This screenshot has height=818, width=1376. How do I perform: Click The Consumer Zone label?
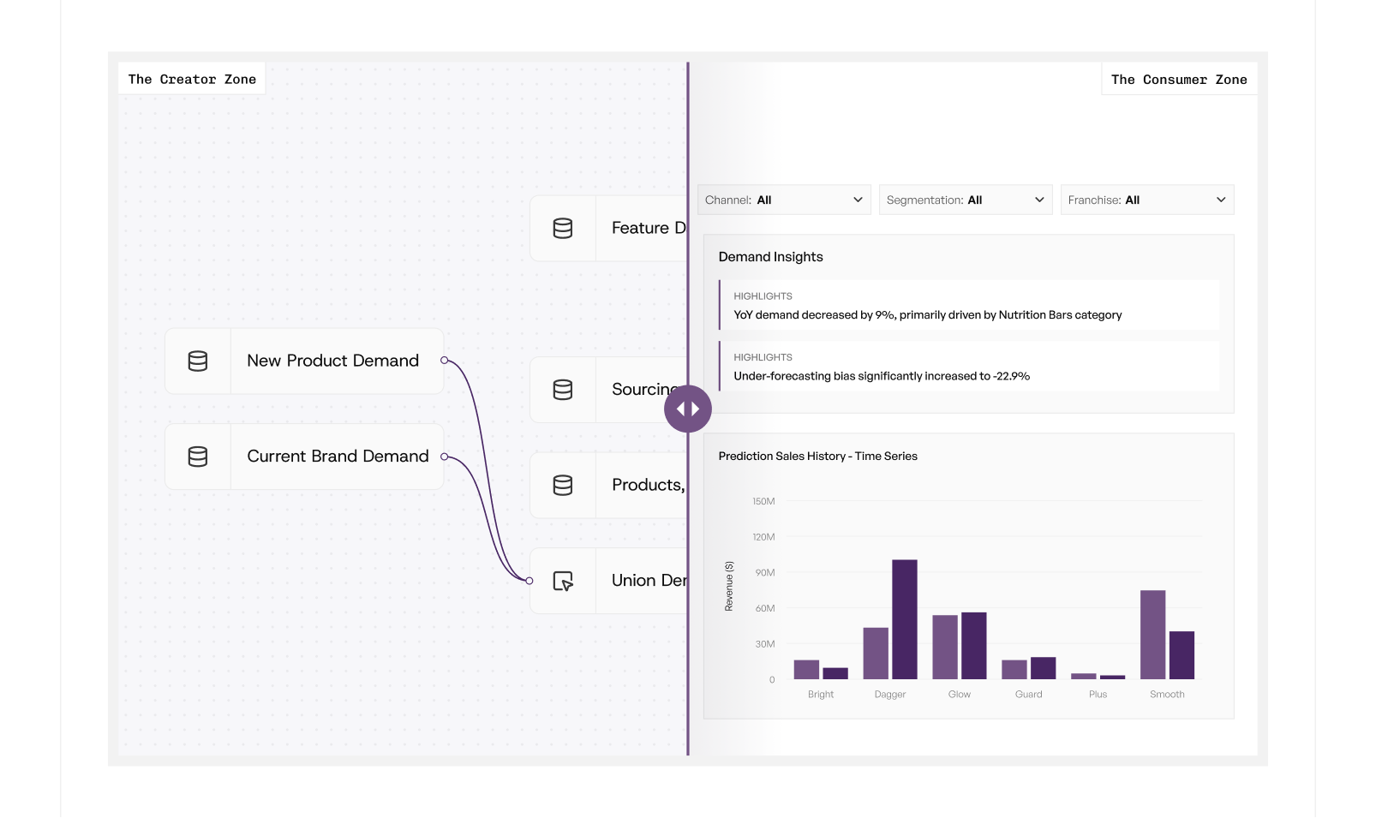point(1179,79)
